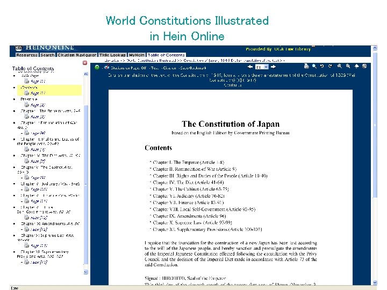
Task: Open the highlighted Contents entry in sidebar
Action: pyautogui.click(x=29, y=88)
